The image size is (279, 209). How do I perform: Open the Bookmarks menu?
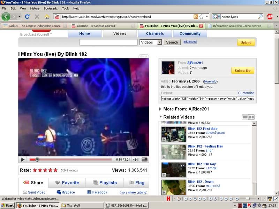pos(51,8)
